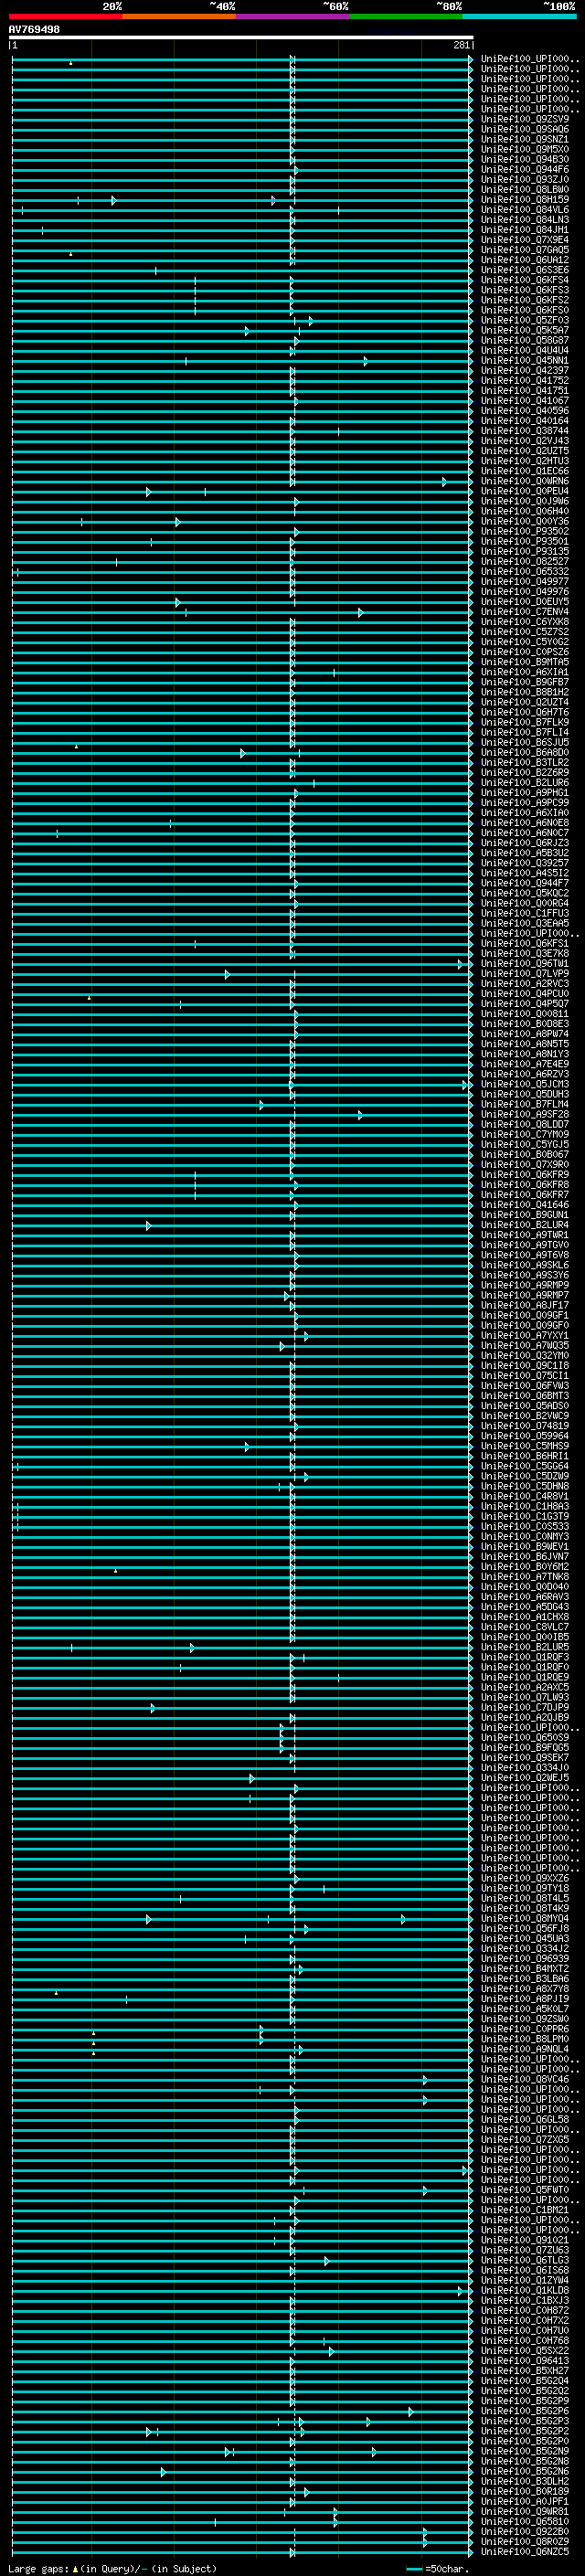Select label UniRef100_Q6UA12
585x2576 pixels.
pyautogui.click(x=525, y=260)
